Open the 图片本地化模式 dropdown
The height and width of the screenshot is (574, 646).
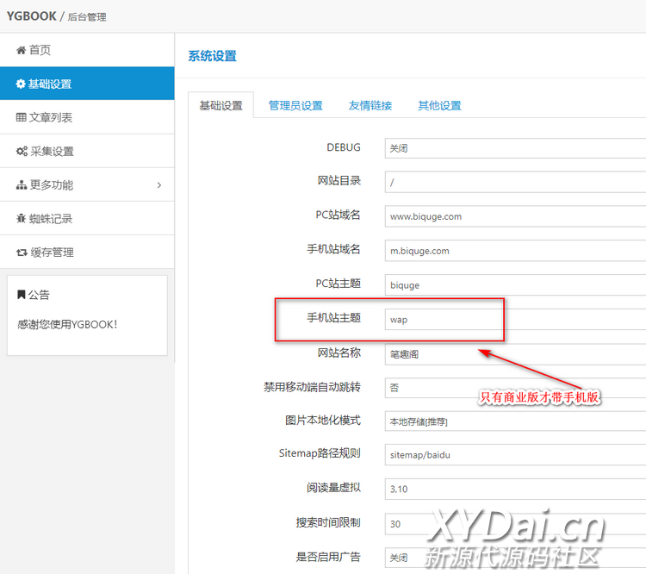pyautogui.click(x=515, y=421)
